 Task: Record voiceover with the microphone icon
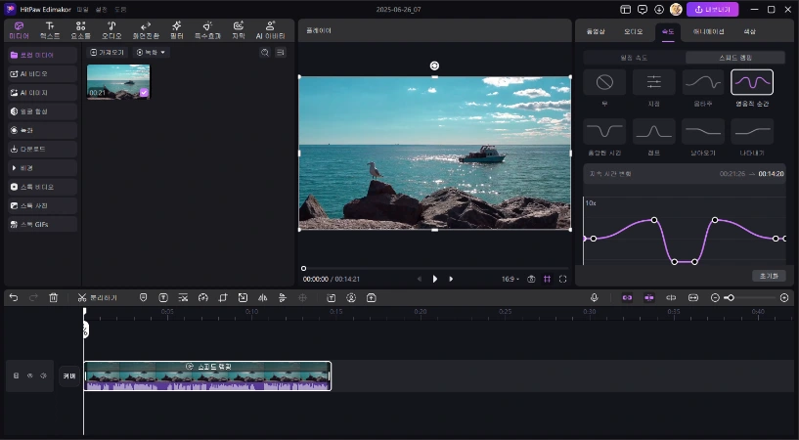[595, 298]
